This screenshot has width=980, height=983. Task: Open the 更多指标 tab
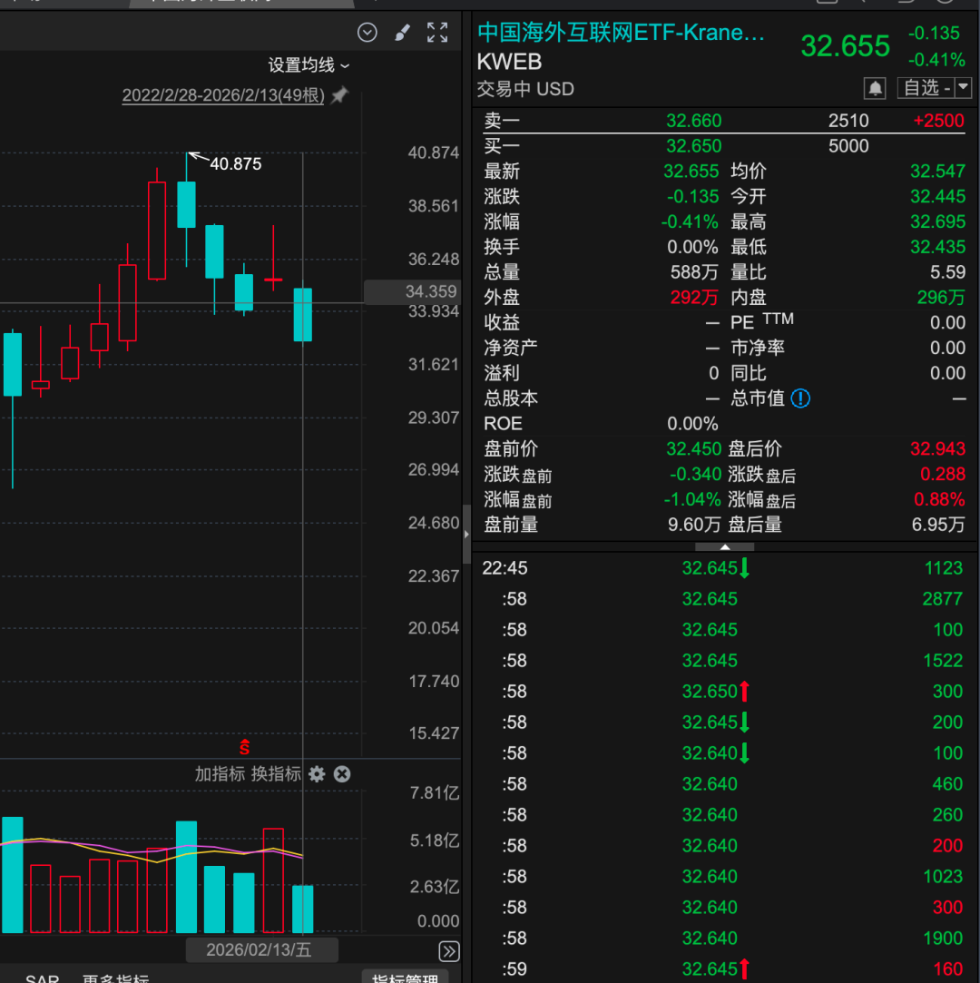coord(115,978)
